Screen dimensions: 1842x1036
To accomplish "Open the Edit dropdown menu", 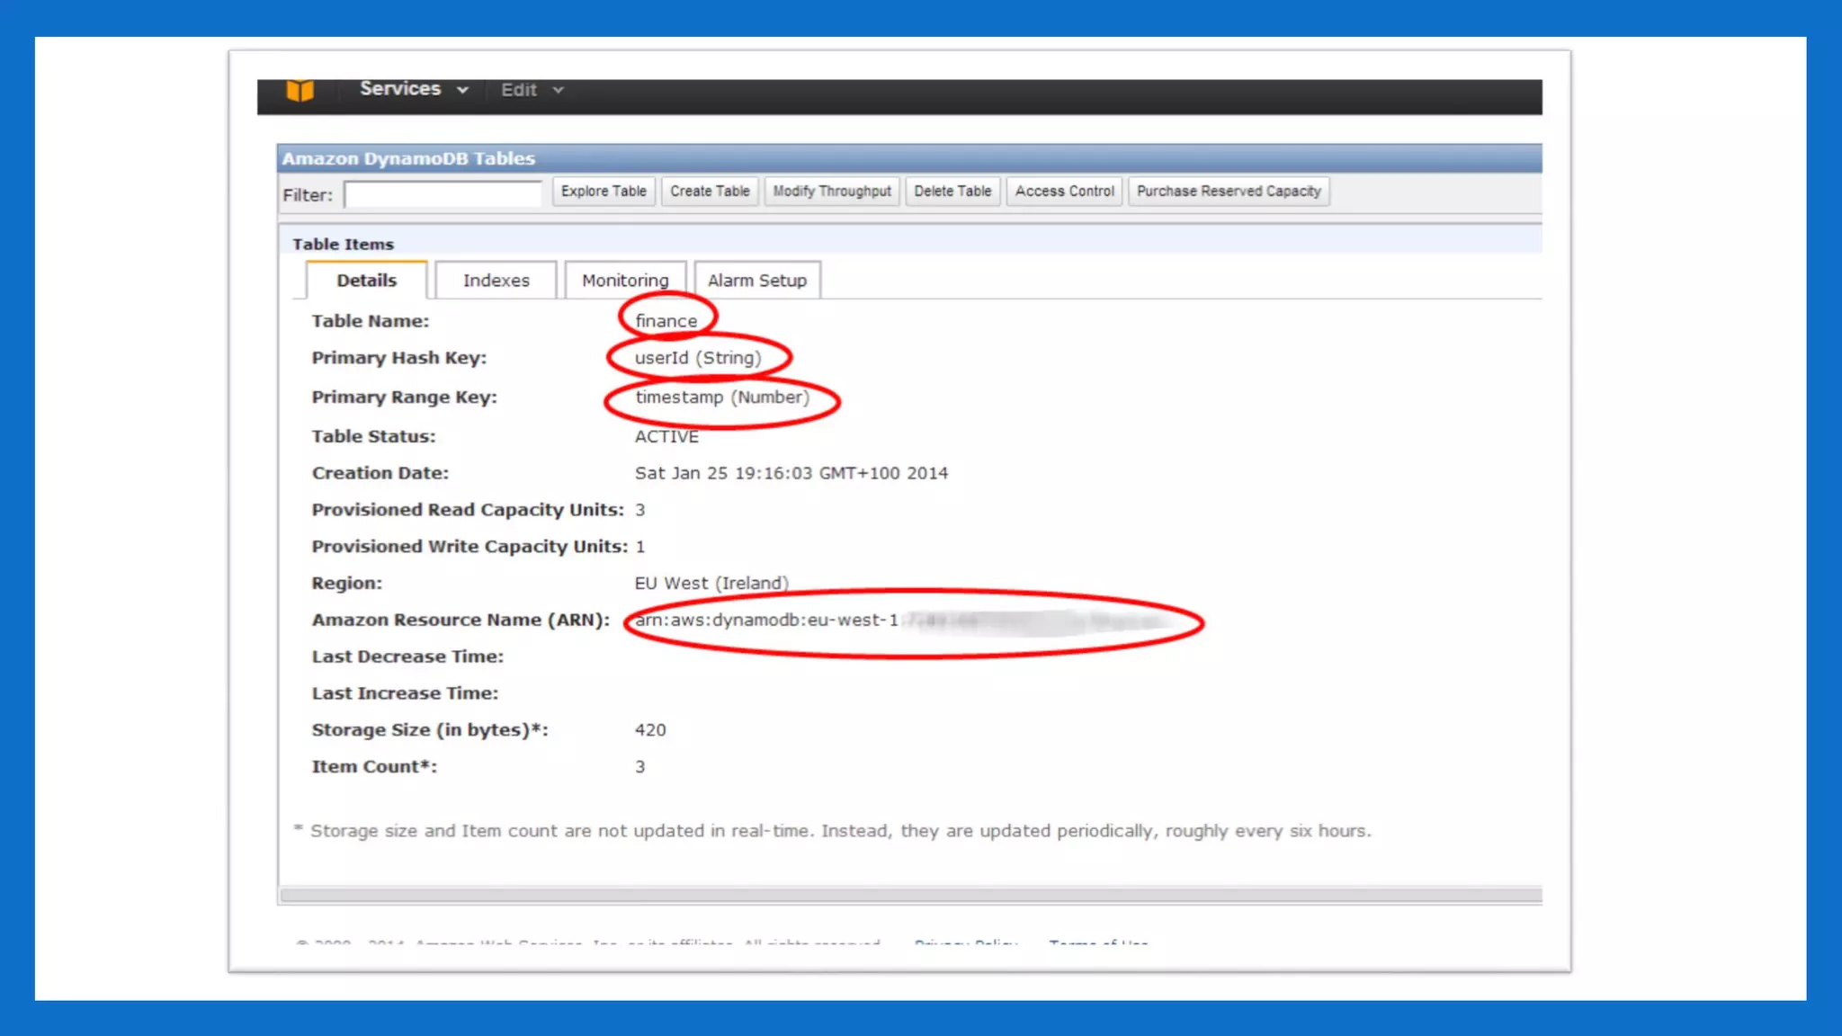I will click(x=532, y=90).
